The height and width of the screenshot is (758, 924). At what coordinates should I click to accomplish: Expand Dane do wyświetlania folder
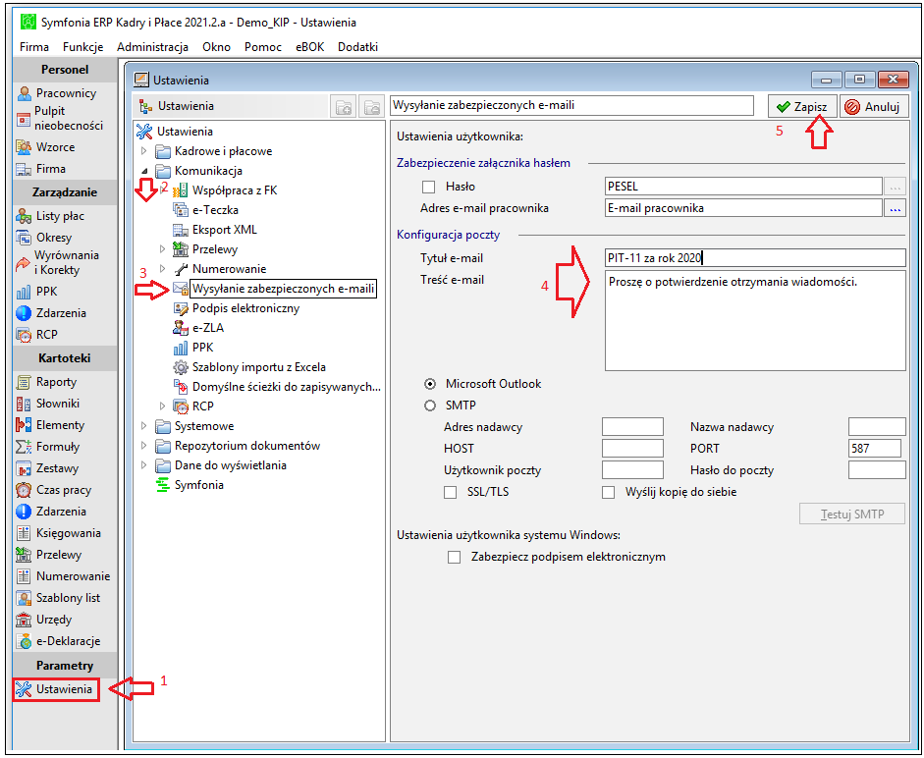click(143, 465)
